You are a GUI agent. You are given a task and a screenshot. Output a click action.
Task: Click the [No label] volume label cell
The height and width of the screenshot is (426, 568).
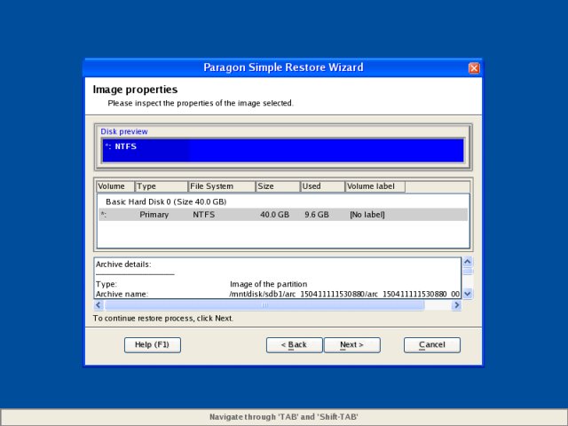367,215
